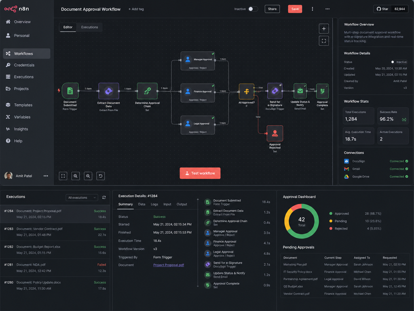Click the second magnifier zoom icon
414x311 pixels.
(88, 176)
